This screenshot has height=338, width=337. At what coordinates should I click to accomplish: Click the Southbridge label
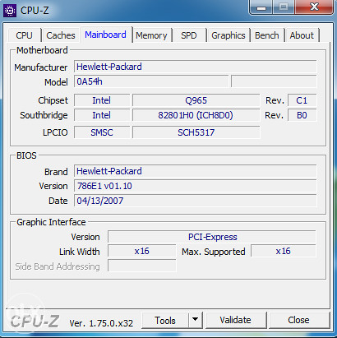tap(44, 115)
